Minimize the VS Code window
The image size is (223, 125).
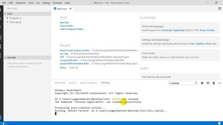(208, 3)
